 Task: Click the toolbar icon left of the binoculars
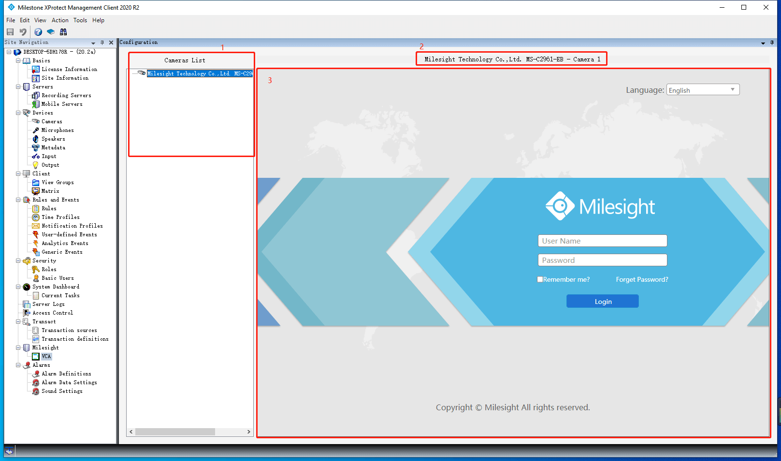(x=51, y=32)
